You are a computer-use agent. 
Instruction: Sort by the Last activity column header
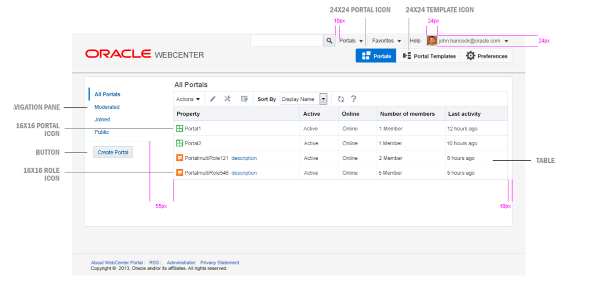(x=464, y=114)
